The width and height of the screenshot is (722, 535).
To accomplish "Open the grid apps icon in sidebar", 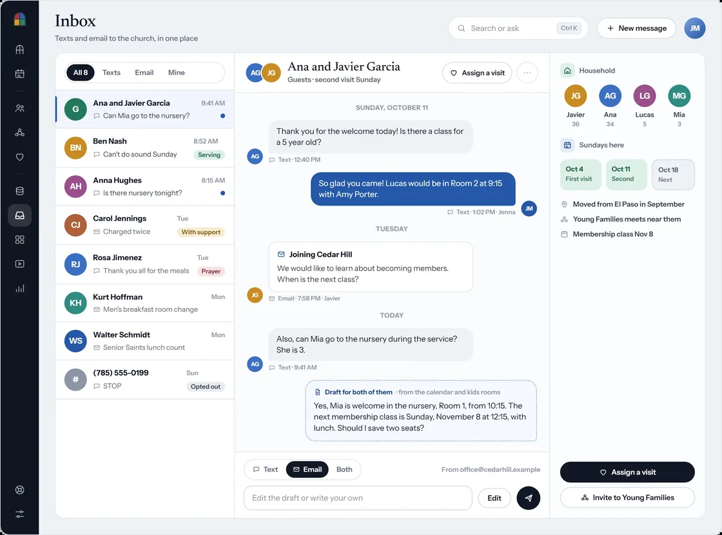I will click(x=19, y=239).
